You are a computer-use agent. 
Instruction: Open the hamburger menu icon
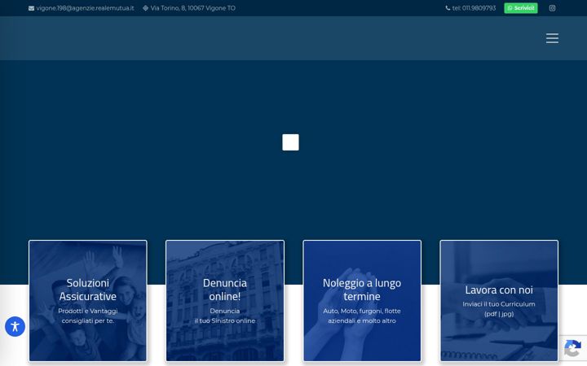pyautogui.click(x=552, y=38)
